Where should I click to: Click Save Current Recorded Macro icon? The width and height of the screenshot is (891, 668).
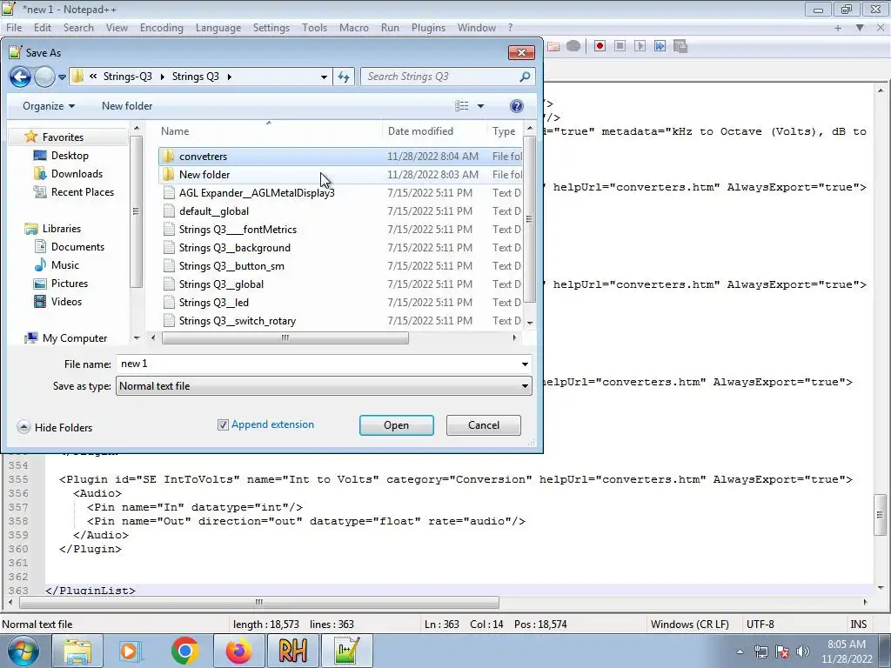(680, 46)
